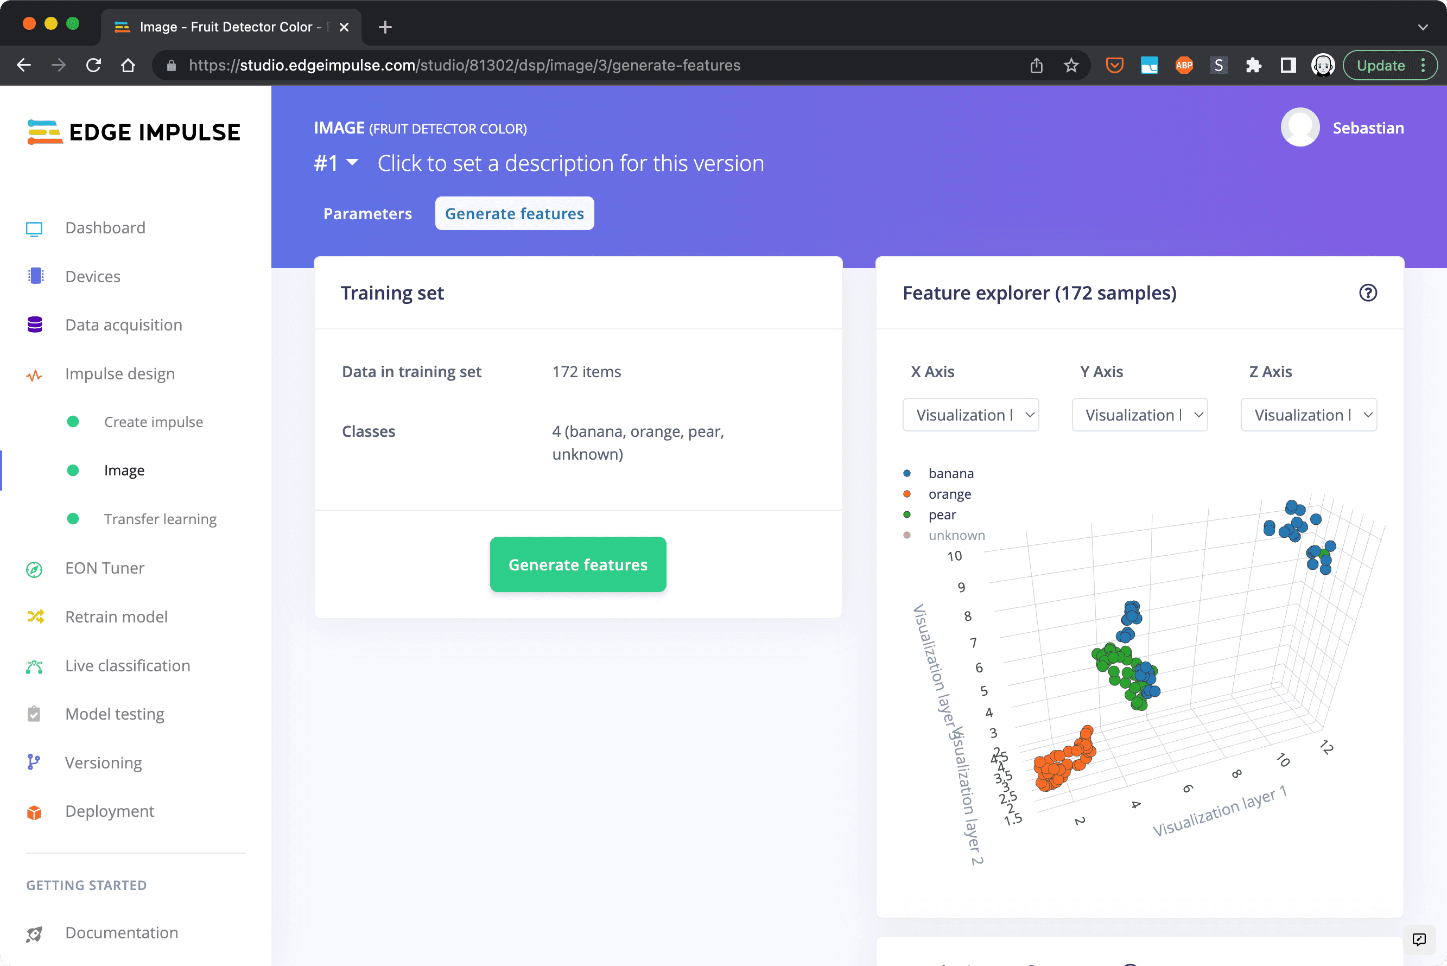Open the Documentation link

122,933
